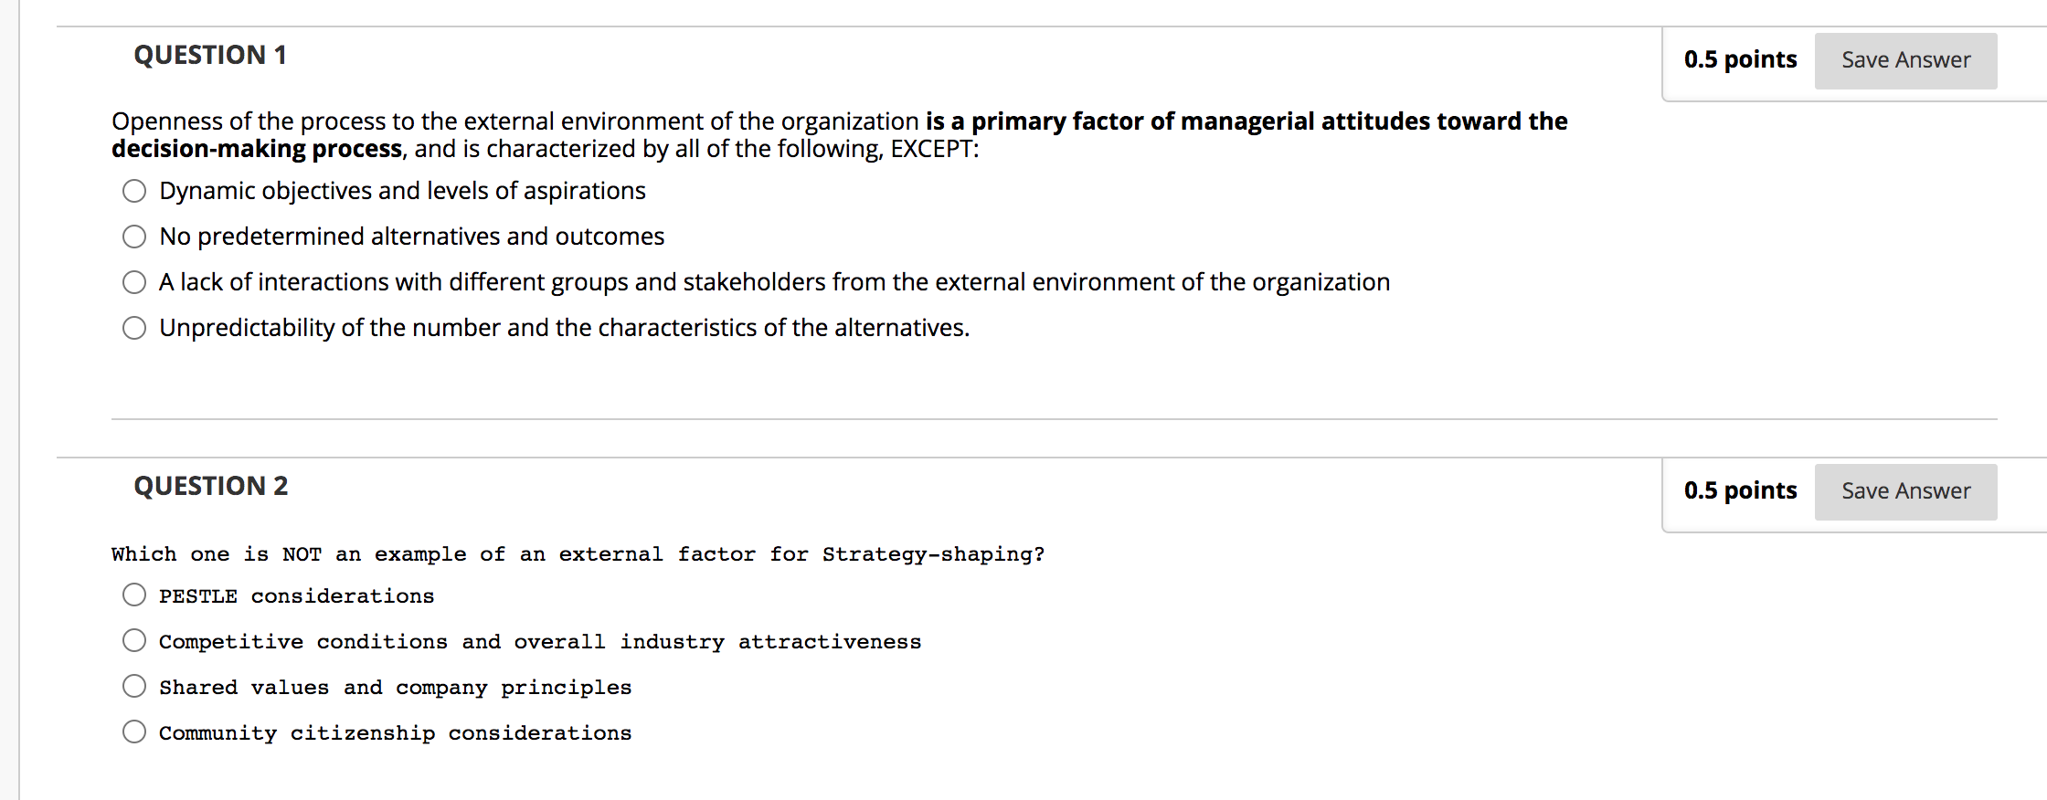This screenshot has height=800, width=2047.
Task: Select 'A lack of interactions with different groups' option
Action: 134,282
